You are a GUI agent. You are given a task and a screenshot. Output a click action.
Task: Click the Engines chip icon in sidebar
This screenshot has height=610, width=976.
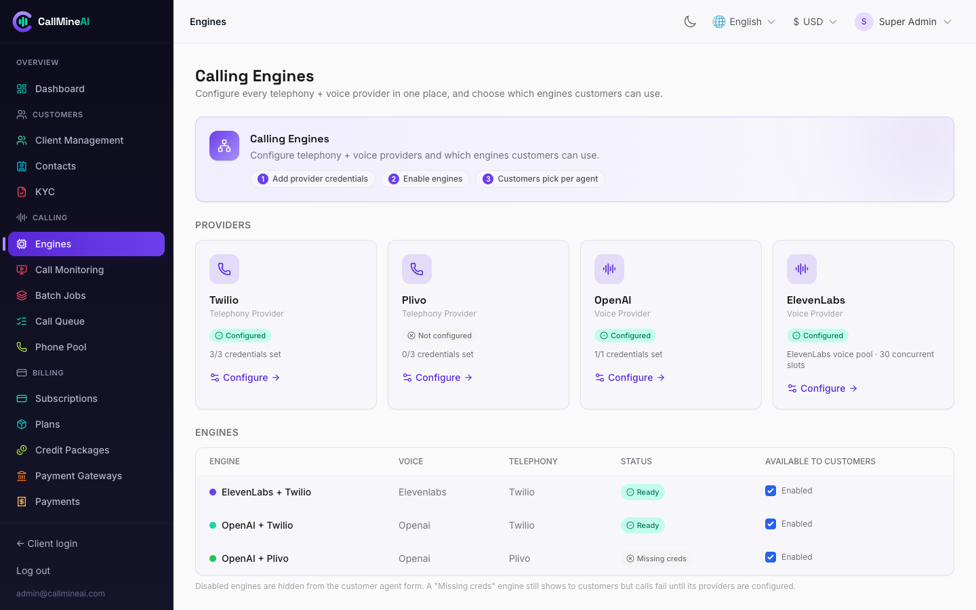tap(22, 244)
